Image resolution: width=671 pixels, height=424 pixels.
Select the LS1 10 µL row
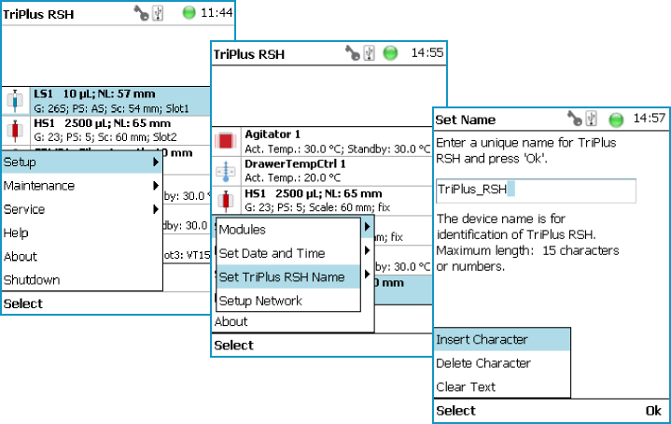tap(106, 101)
